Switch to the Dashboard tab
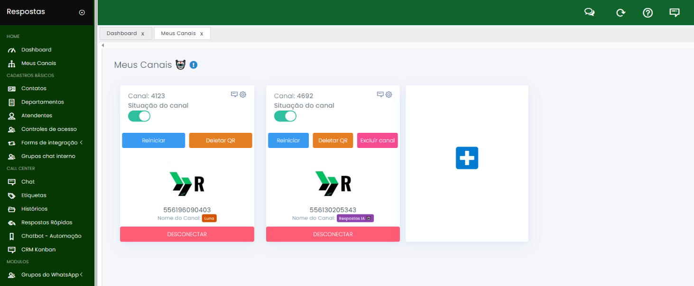 pos(121,34)
